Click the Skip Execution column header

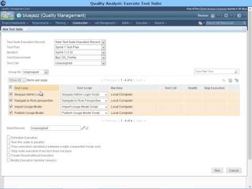pos(214,88)
